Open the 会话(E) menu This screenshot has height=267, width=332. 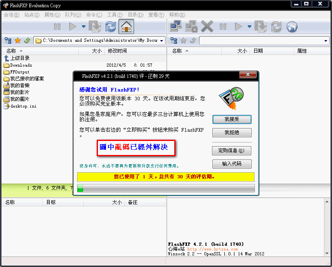11,14
